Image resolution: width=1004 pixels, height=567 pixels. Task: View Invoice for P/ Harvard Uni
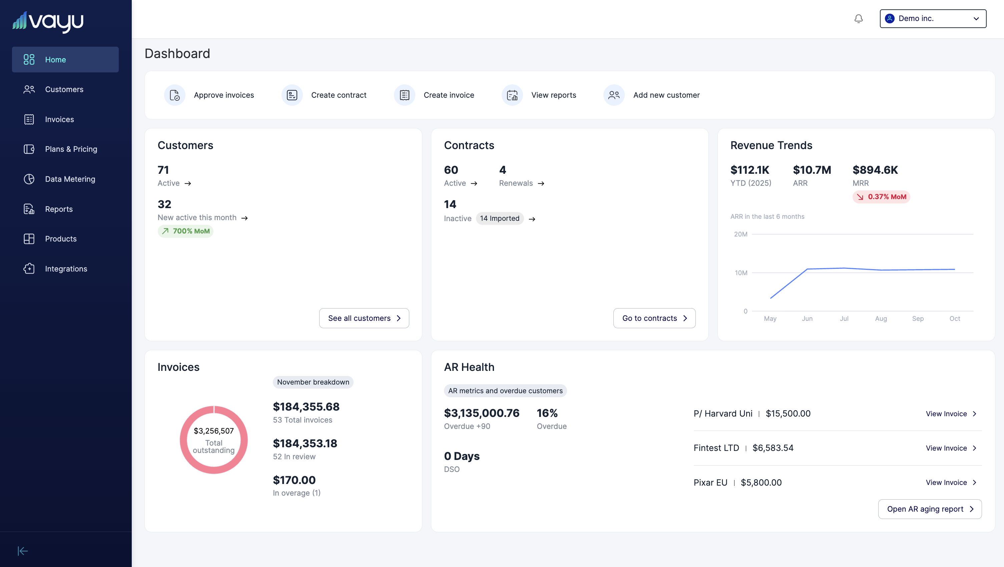click(x=951, y=414)
